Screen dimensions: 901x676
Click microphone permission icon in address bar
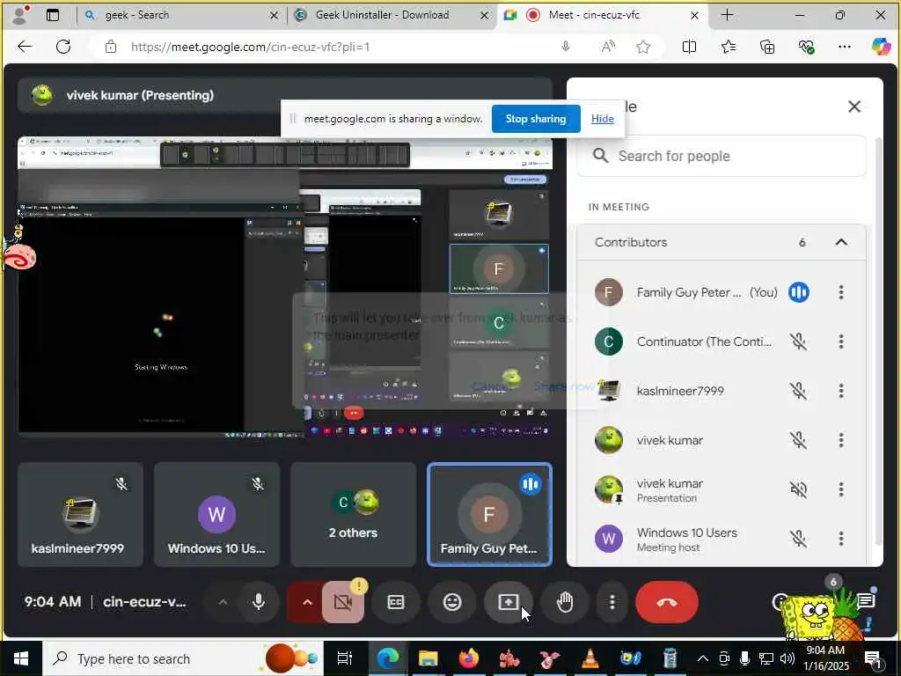tap(566, 47)
